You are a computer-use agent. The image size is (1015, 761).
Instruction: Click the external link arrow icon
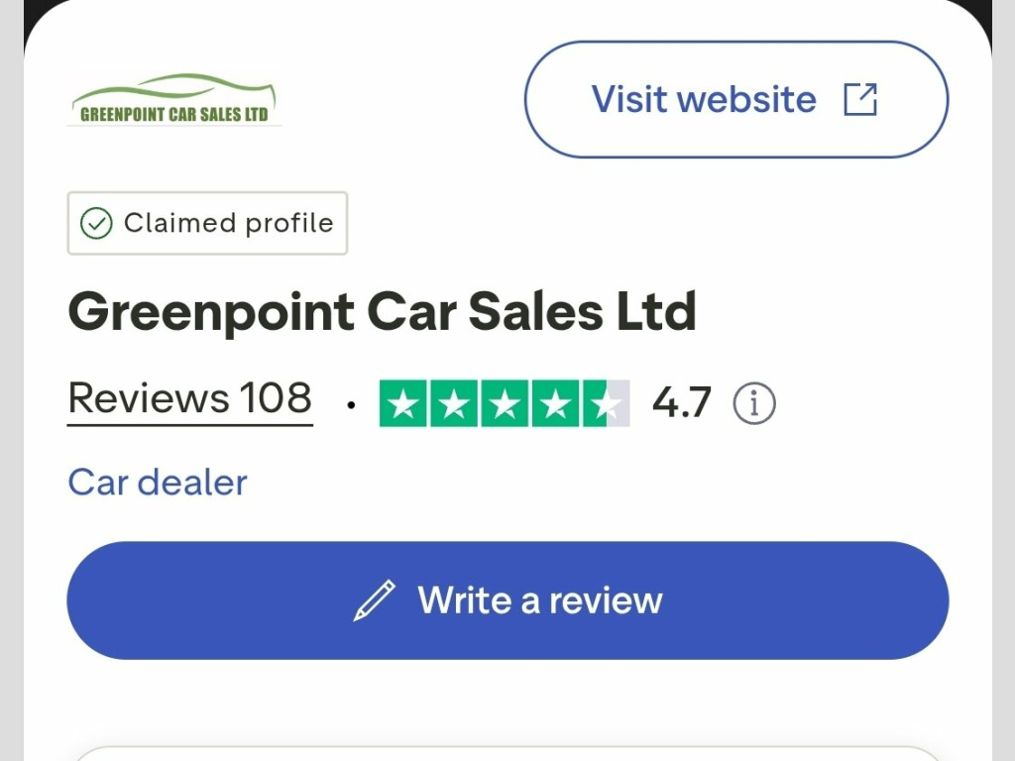860,100
